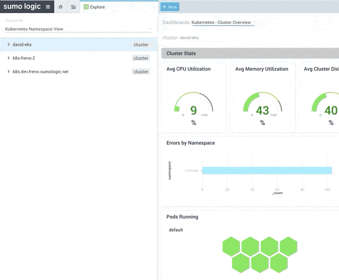The height and width of the screenshot is (280, 339).
Task: Click the Dashboards label
Action: pos(176,22)
